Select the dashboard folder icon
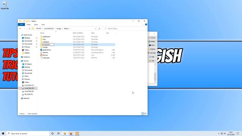The width and height of the screenshot is (242, 136). coord(41,37)
